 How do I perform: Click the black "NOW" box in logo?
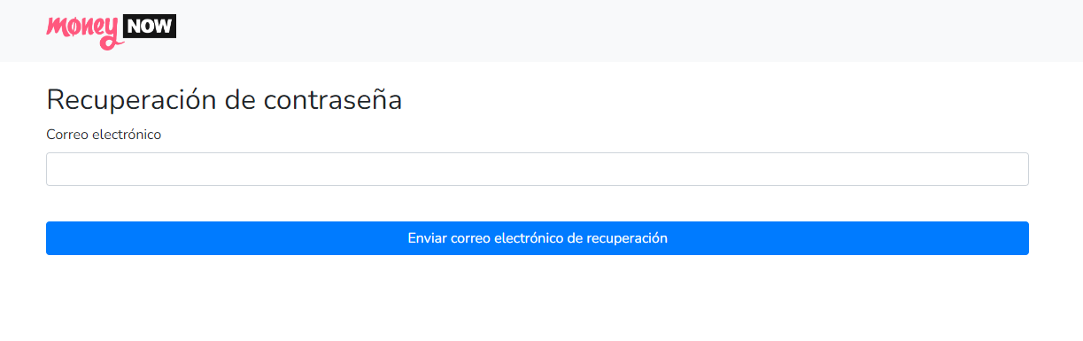pyautogui.click(x=150, y=27)
